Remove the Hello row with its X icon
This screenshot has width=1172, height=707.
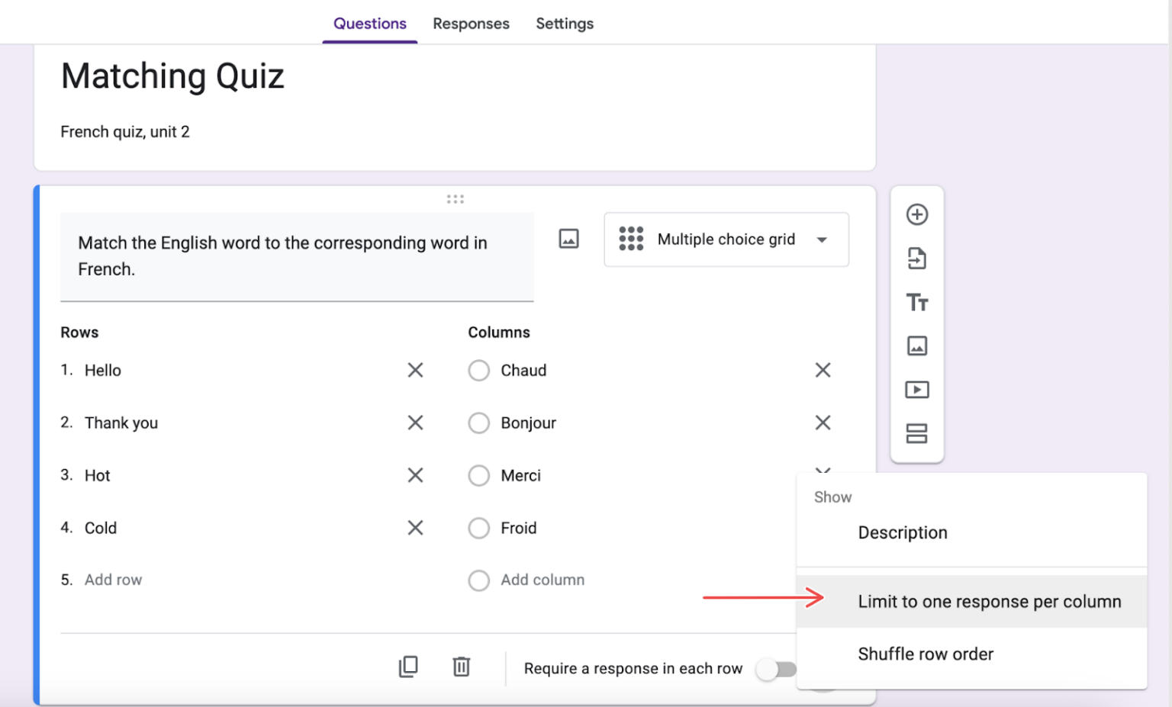click(415, 370)
